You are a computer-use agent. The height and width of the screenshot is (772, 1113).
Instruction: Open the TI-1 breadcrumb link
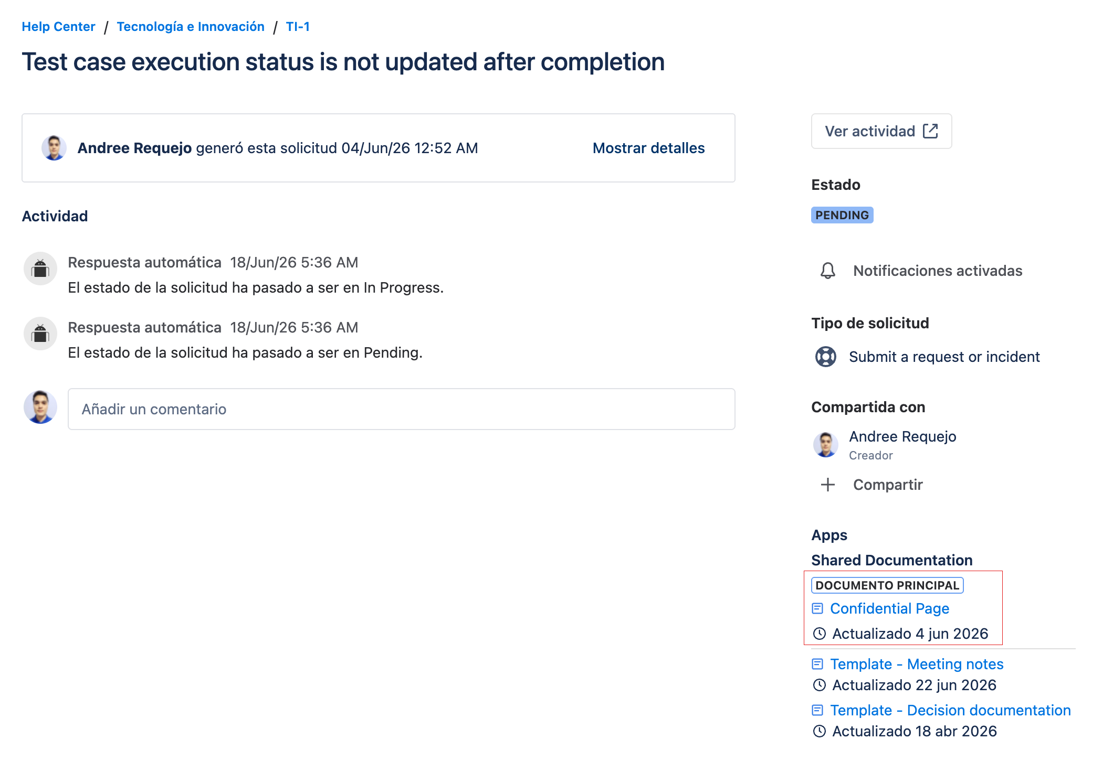pyautogui.click(x=298, y=26)
